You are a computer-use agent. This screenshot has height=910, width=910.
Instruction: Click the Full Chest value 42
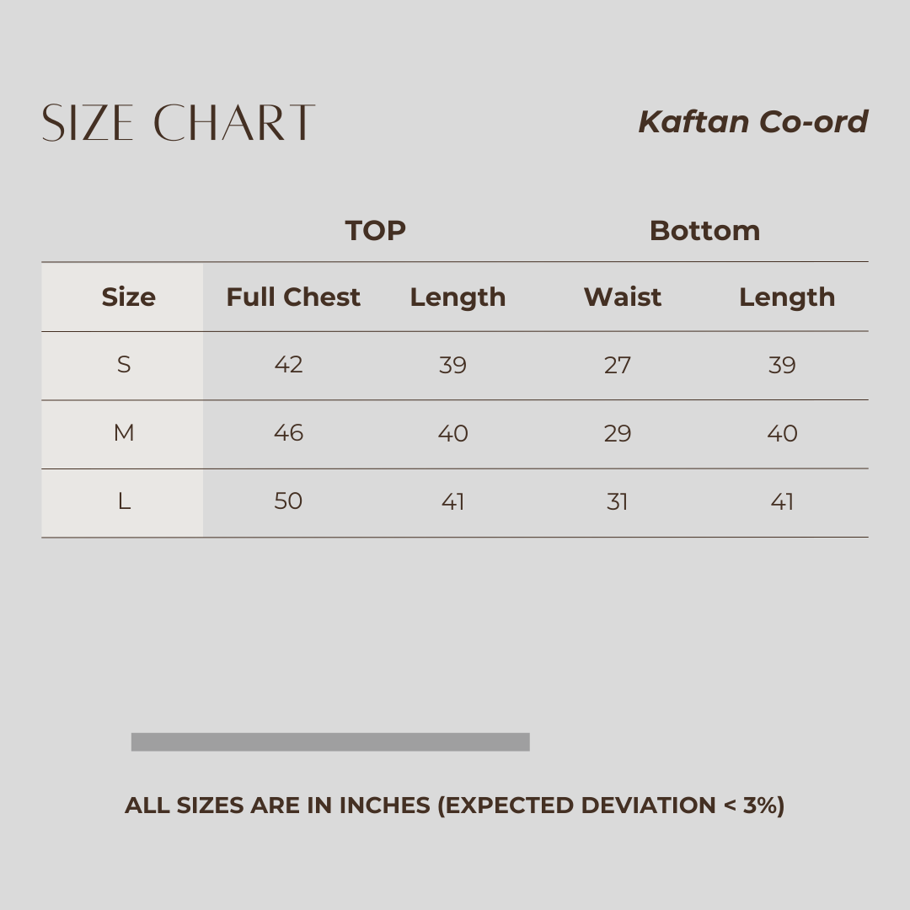288,365
